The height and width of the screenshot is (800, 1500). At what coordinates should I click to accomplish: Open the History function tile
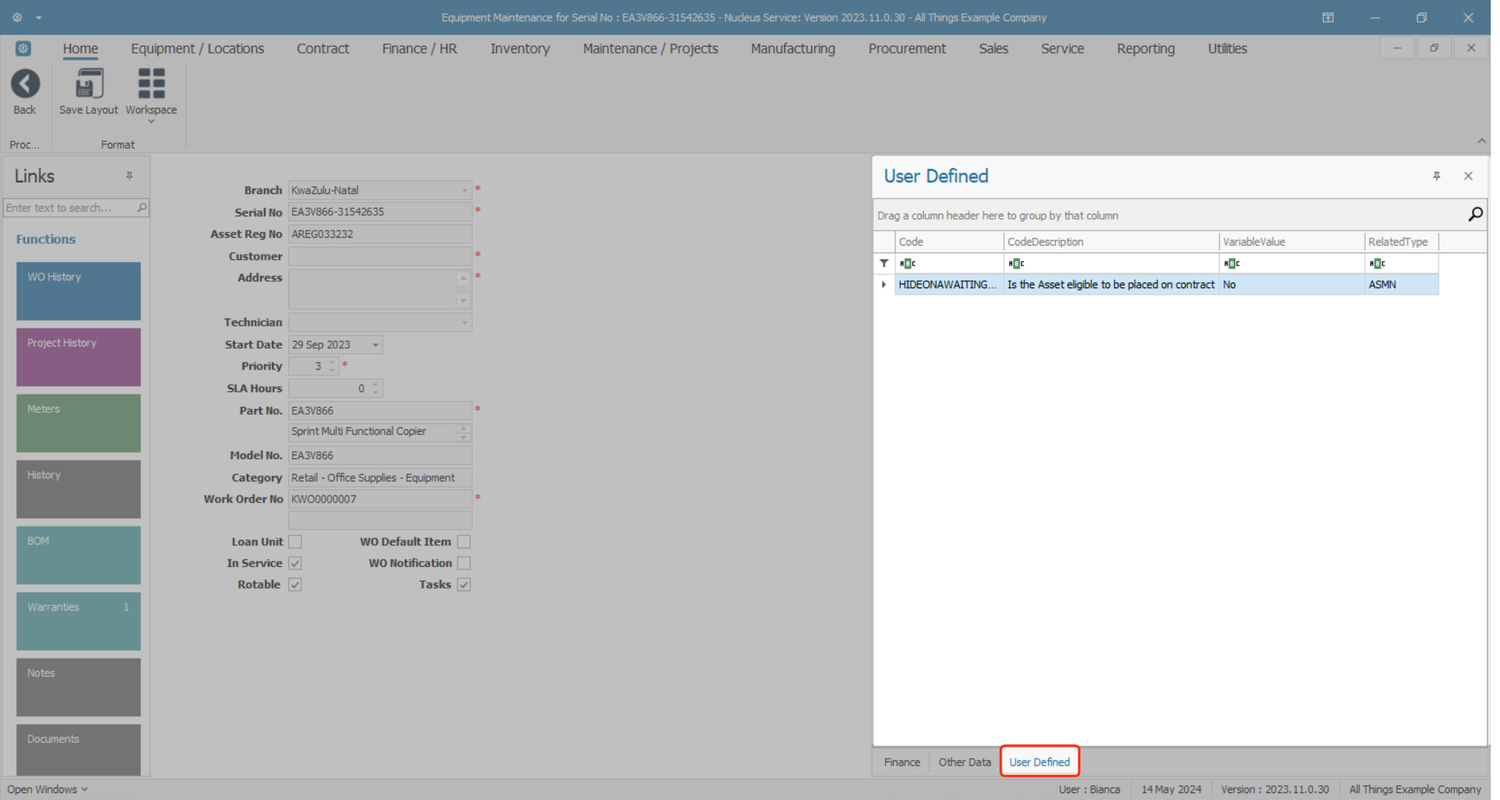(x=78, y=490)
